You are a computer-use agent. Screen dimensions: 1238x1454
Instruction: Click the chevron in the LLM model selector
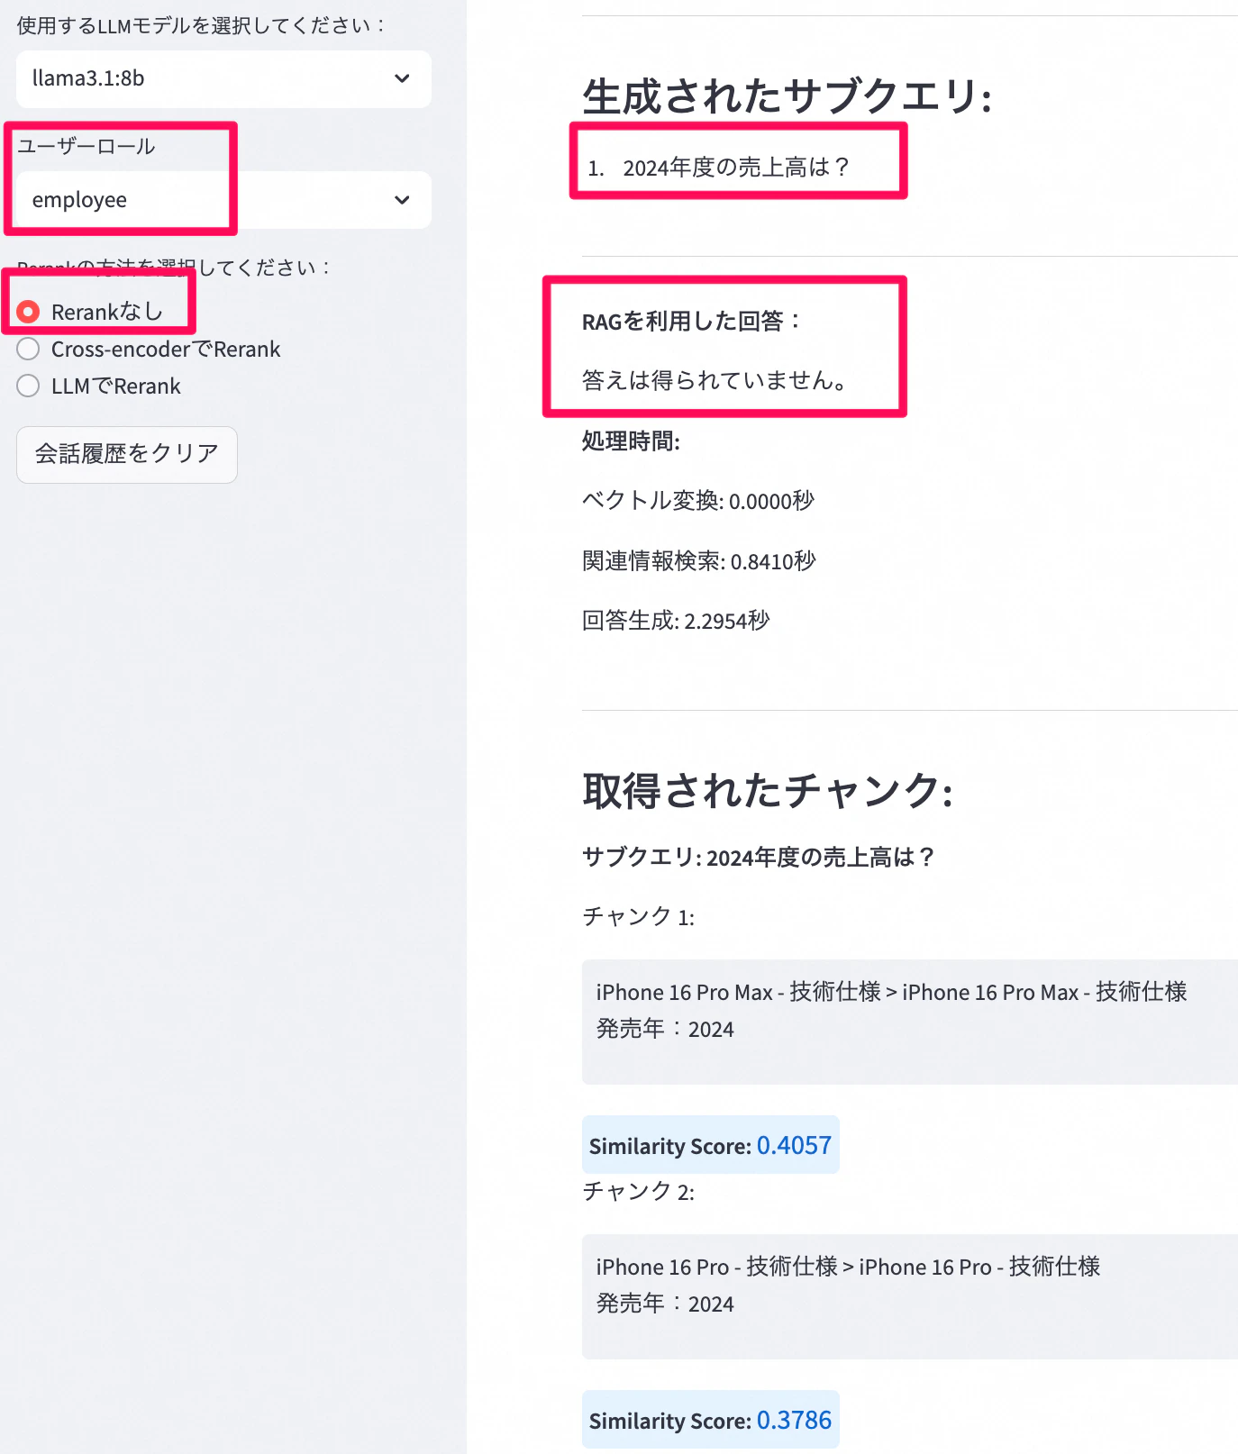click(x=402, y=79)
